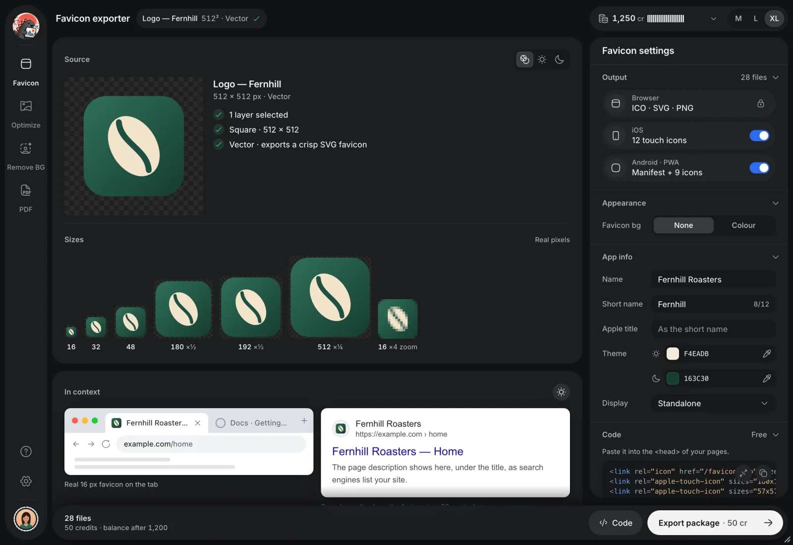Open the settings gear in sidebar
This screenshot has height=545, width=793.
[26, 481]
